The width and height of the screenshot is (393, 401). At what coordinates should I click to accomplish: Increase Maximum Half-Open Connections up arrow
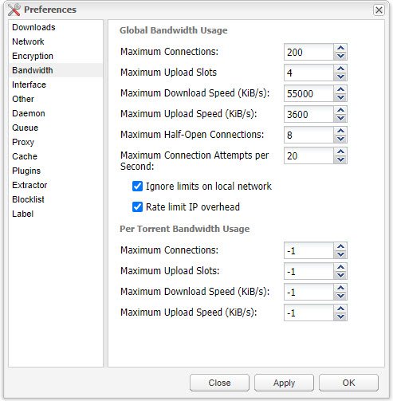(340, 131)
